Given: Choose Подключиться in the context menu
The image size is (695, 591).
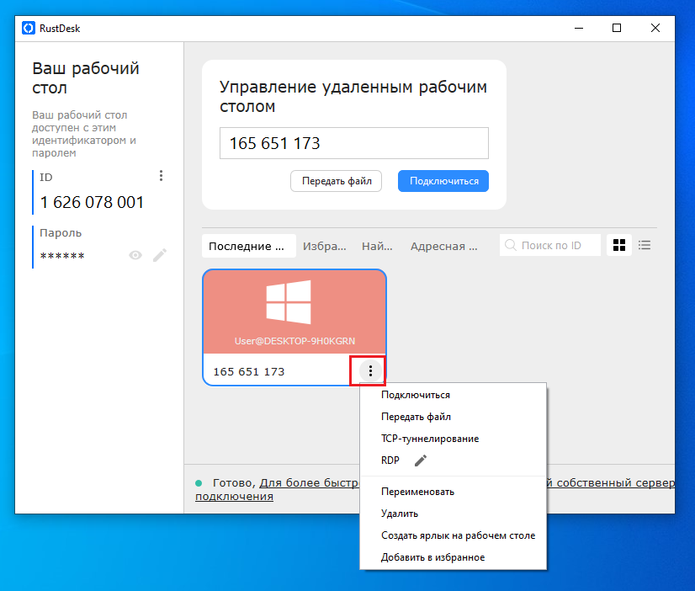Looking at the screenshot, I should [x=453, y=395].
